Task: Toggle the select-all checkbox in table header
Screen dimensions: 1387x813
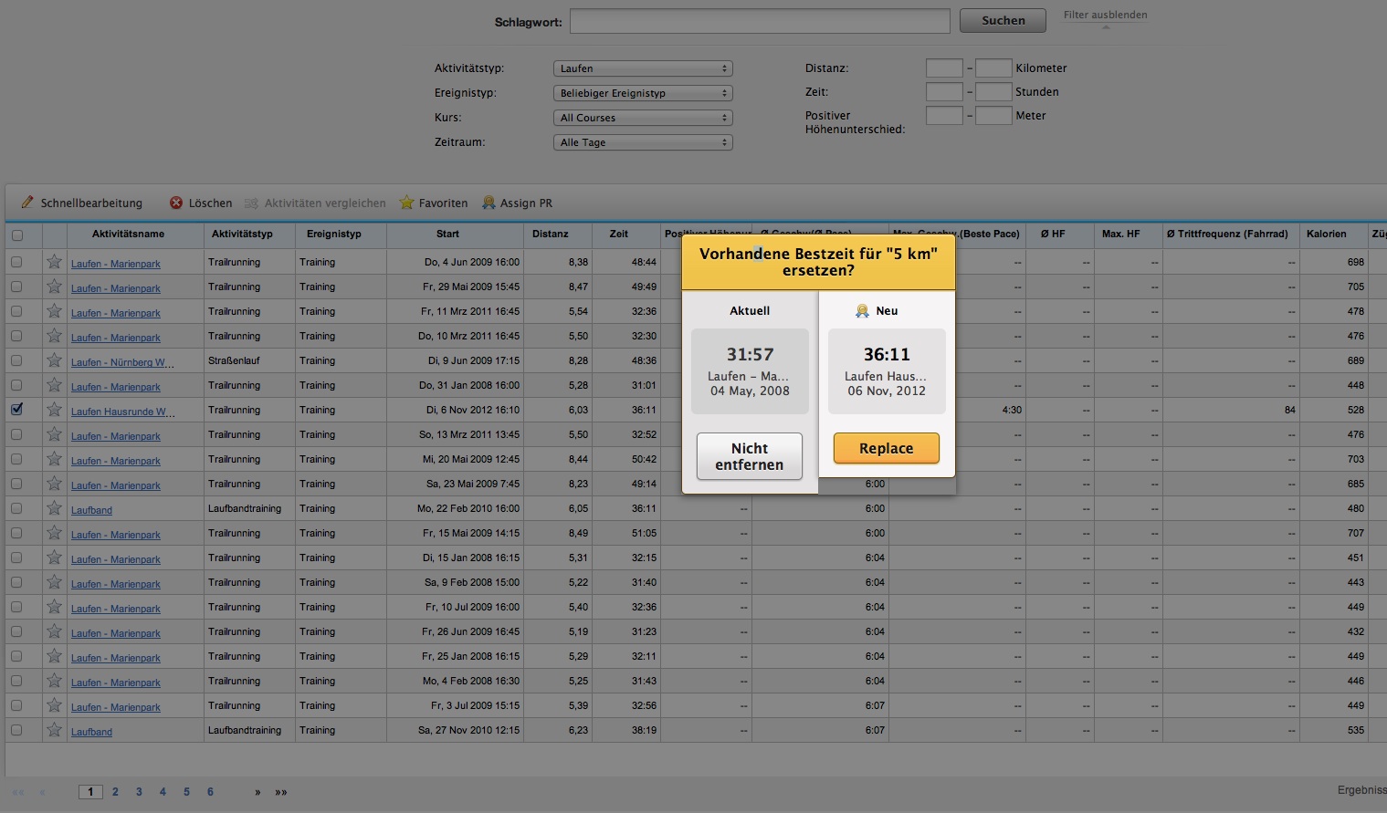Action: pos(16,235)
